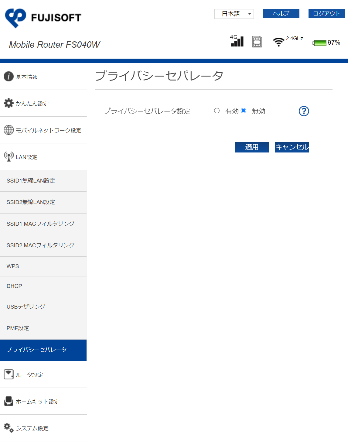Apply settings with the 適用 button
Viewport: 348px width, 445px height.
252,147
